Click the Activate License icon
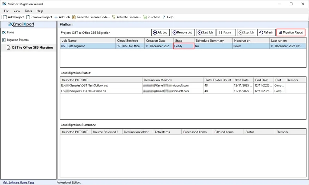Viewport: 309px width, 185px height. point(114,17)
